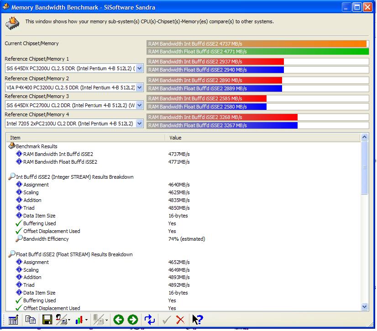The width and height of the screenshot is (377, 331).
Task: Click the Value column header
Action: (262, 138)
